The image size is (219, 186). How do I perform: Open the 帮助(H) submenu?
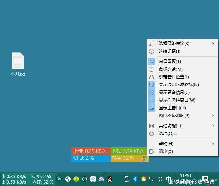pos(182,144)
